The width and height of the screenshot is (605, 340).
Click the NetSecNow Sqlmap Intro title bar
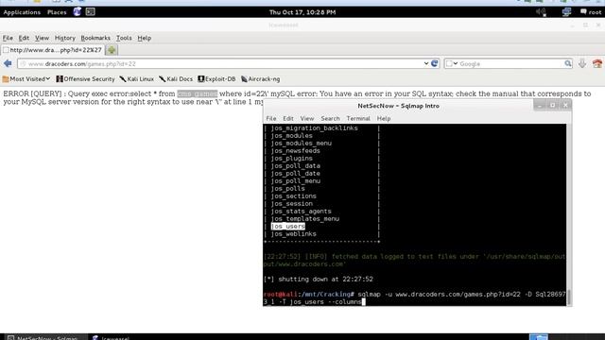pyautogui.click(x=398, y=106)
